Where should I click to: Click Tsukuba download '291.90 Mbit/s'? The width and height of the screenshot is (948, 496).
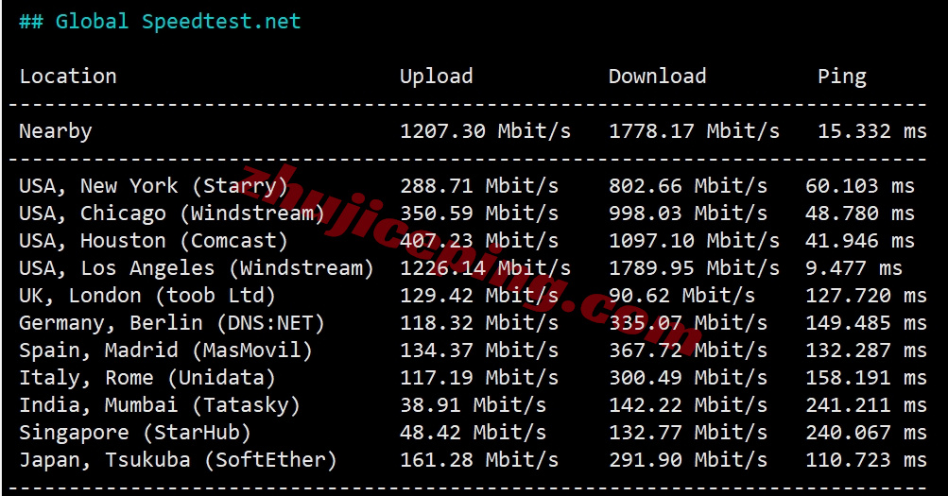(x=688, y=460)
